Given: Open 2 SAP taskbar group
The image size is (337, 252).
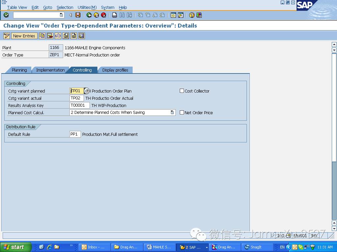Looking at the screenshot, I should (x=192, y=247).
